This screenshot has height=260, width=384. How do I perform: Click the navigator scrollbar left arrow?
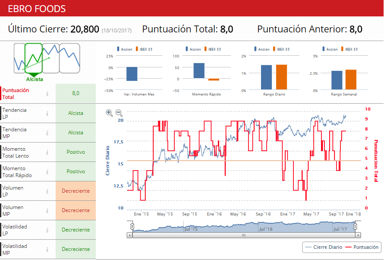click(129, 235)
